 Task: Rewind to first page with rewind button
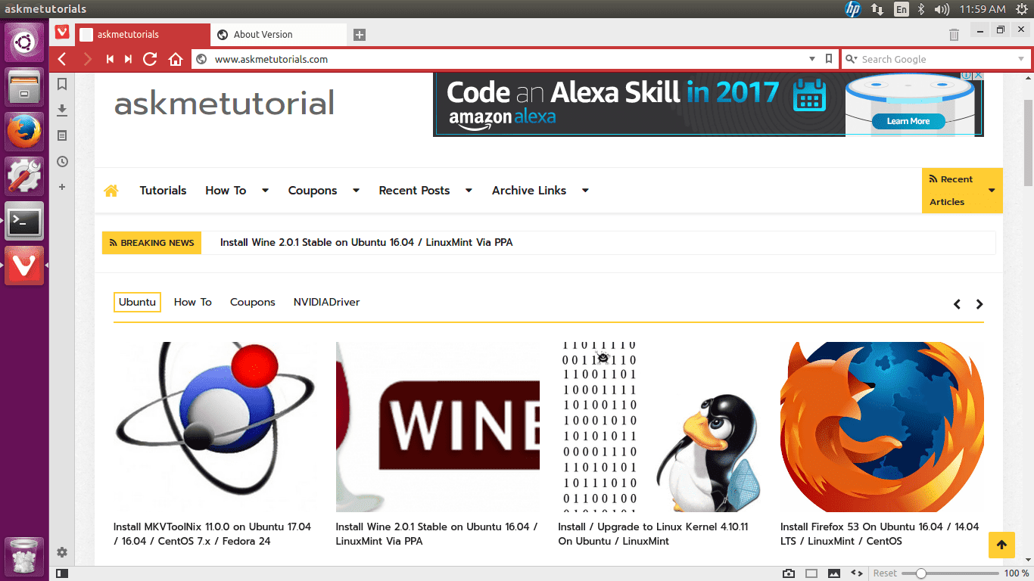110,59
